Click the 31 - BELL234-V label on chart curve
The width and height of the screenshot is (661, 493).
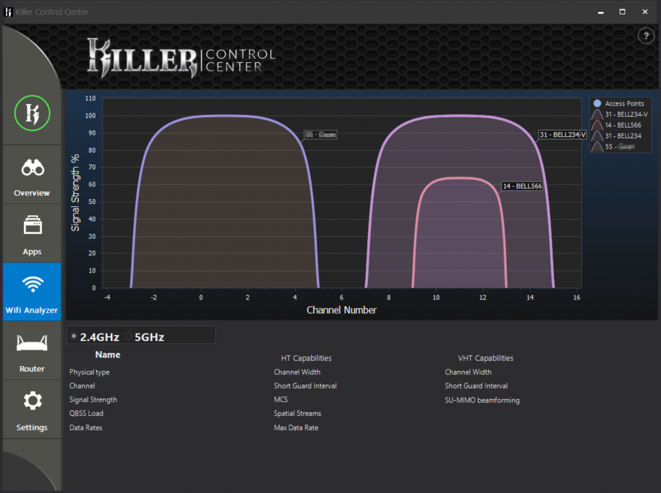click(x=562, y=135)
